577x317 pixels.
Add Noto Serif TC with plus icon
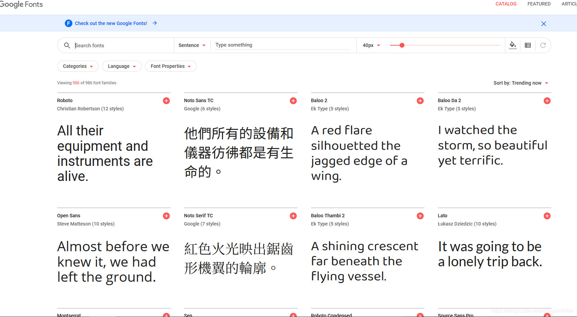pyautogui.click(x=293, y=216)
